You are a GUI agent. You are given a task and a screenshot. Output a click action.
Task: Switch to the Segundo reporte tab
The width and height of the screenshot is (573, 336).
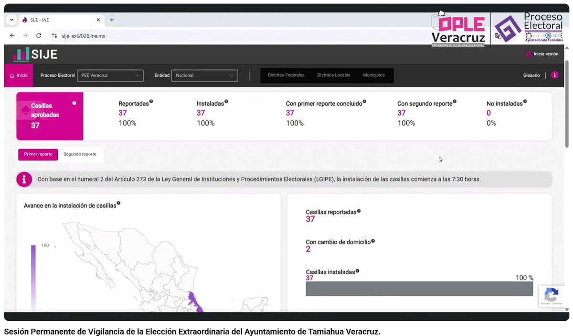[79, 154]
